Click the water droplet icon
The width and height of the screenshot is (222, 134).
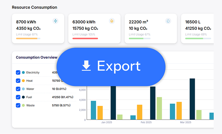point(168,21)
